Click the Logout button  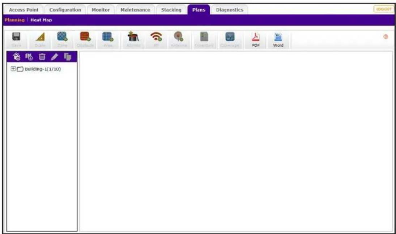pos(384,9)
